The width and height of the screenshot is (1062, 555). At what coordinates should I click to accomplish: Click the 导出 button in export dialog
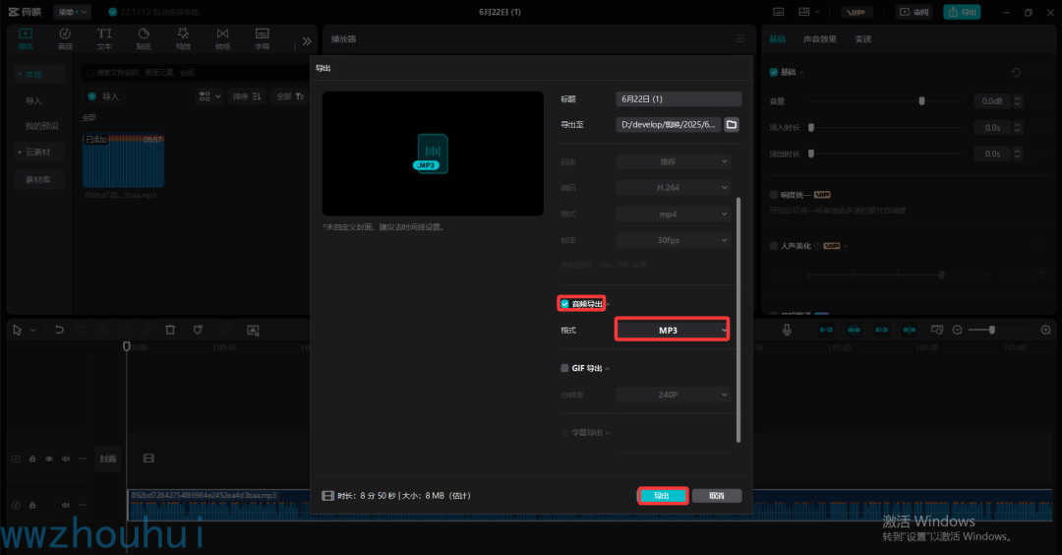[x=662, y=496]
